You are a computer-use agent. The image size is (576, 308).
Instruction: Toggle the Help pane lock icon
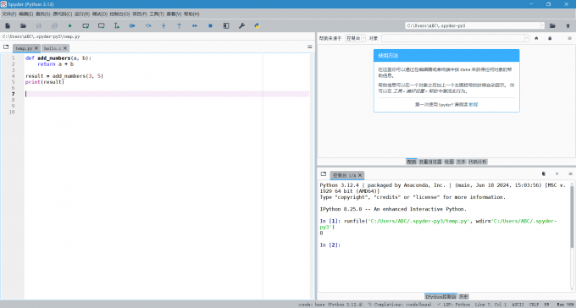550,38
